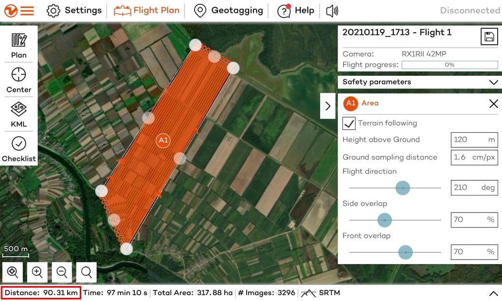Open the KML import tool

pos(19,113)
